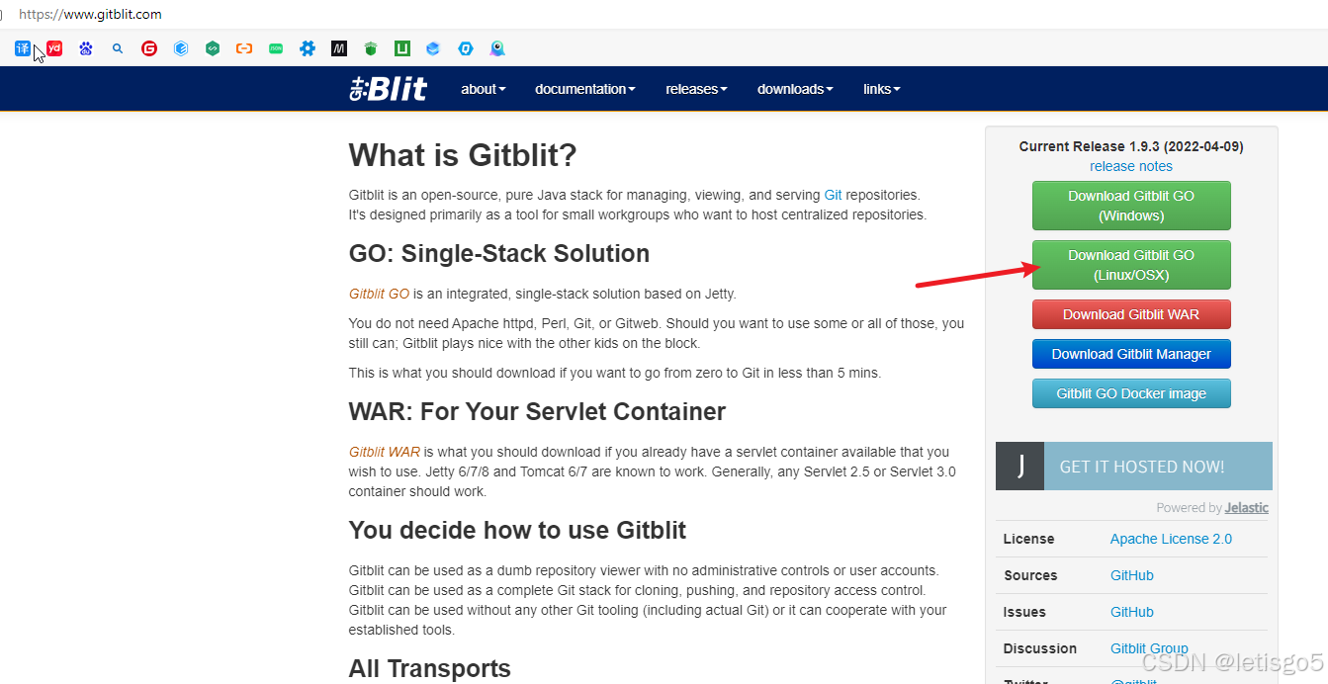Viewport: 1328px width, 684px height.
Task: Click the italic Gitblit GO link
Action: pos(379,294)
